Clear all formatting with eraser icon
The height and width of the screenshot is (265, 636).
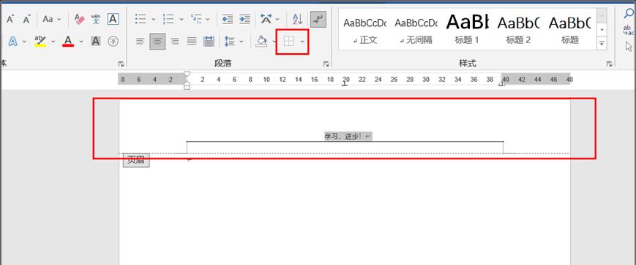coord(80,19)
